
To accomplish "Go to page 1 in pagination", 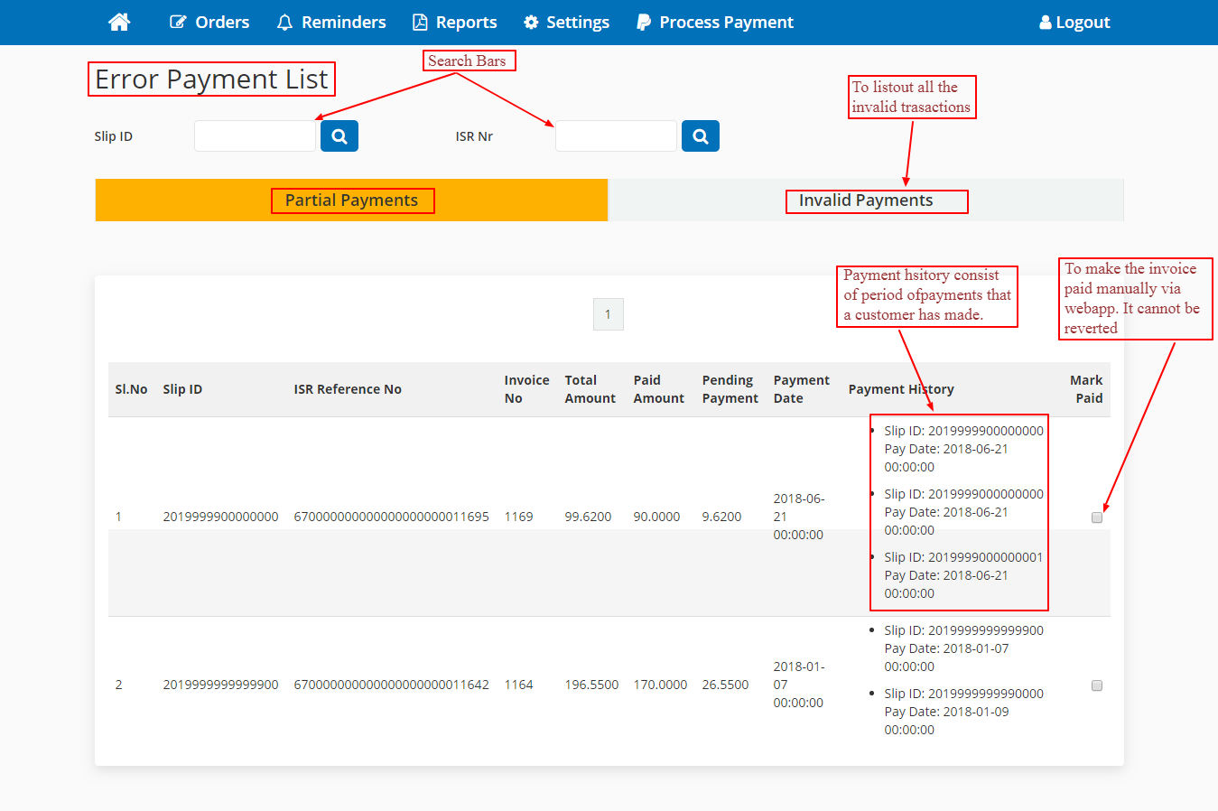I will point(608,314).
